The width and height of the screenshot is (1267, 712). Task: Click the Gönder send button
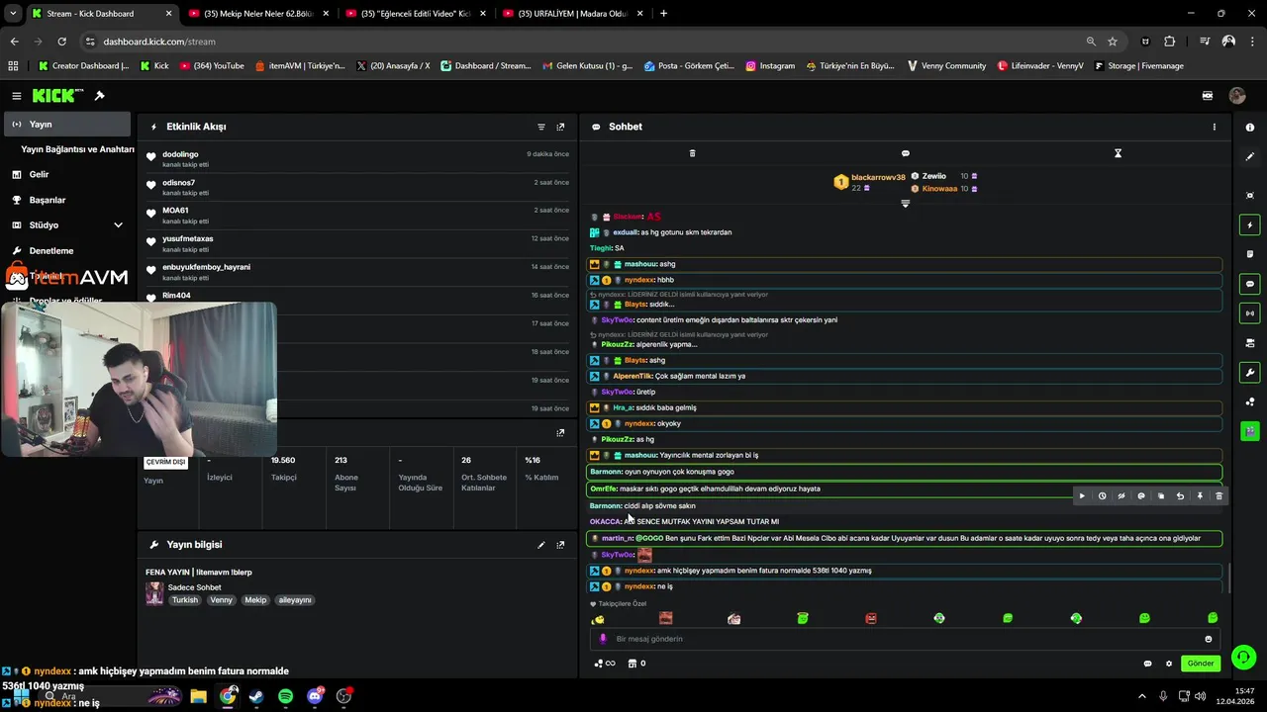pyautogui.click(x=1200, y=664)
